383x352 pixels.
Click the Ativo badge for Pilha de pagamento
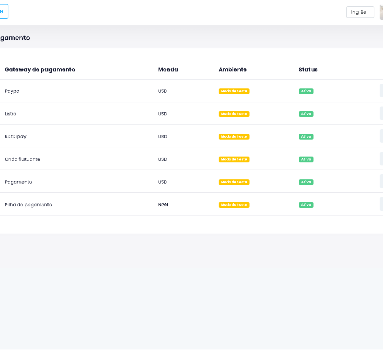coord(306,205)
